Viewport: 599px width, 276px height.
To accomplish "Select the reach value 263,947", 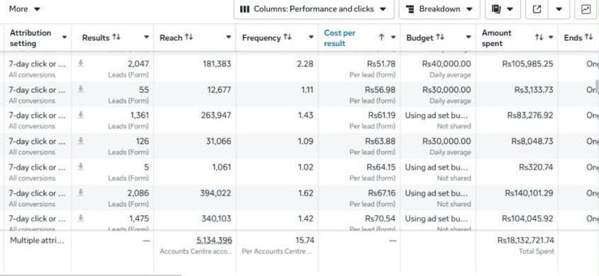I will click(x=215, y=115).
